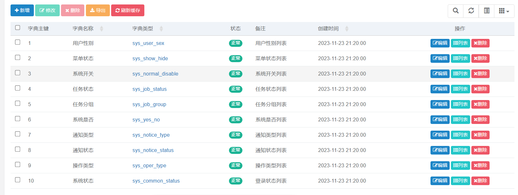Screen dimensions: 518x195
Task: Open the sys_normal_disable link
Action: click(155, 74)
